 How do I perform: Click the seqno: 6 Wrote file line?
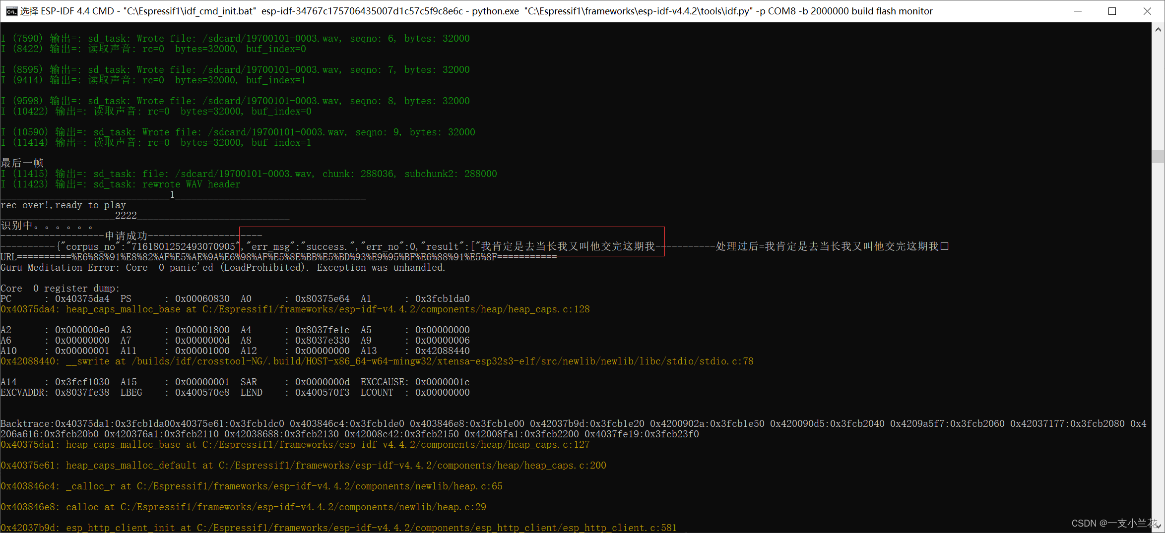[235, 38]
